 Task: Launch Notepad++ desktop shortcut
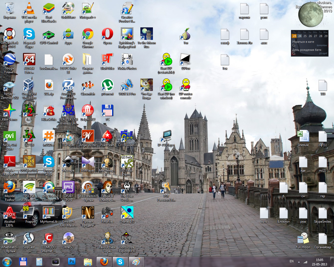pyautogui.click(x=88, y=11)
